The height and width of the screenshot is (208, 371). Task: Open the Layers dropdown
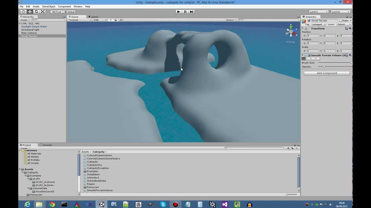click(318, 12)
